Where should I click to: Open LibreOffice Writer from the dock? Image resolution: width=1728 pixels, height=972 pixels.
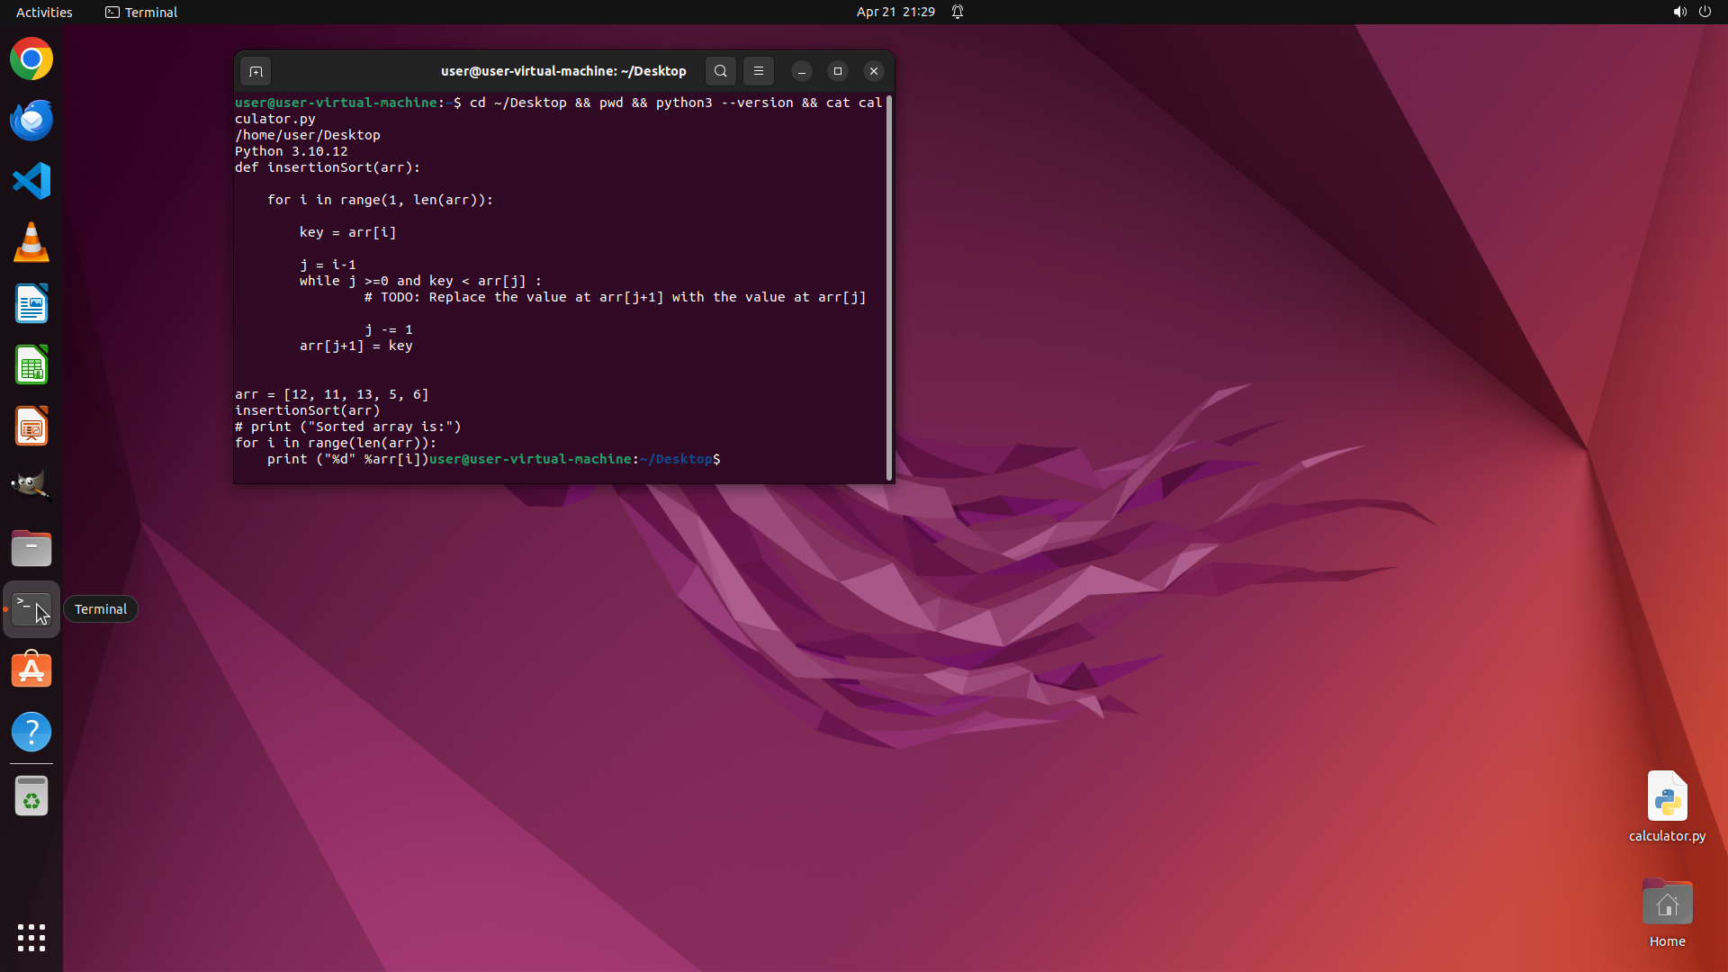pos(31,304)
